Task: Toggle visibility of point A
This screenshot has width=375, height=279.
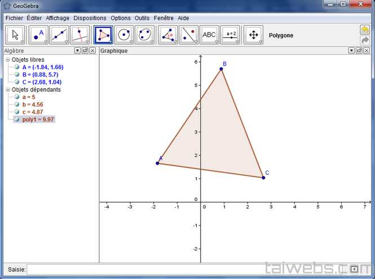Action: coord(17,67)
